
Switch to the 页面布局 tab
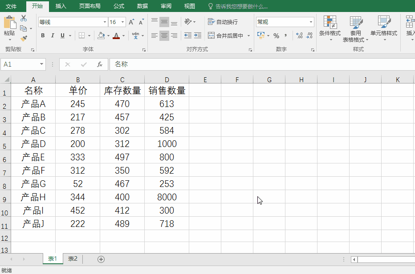pyautogui.click(x=90, y=6)
